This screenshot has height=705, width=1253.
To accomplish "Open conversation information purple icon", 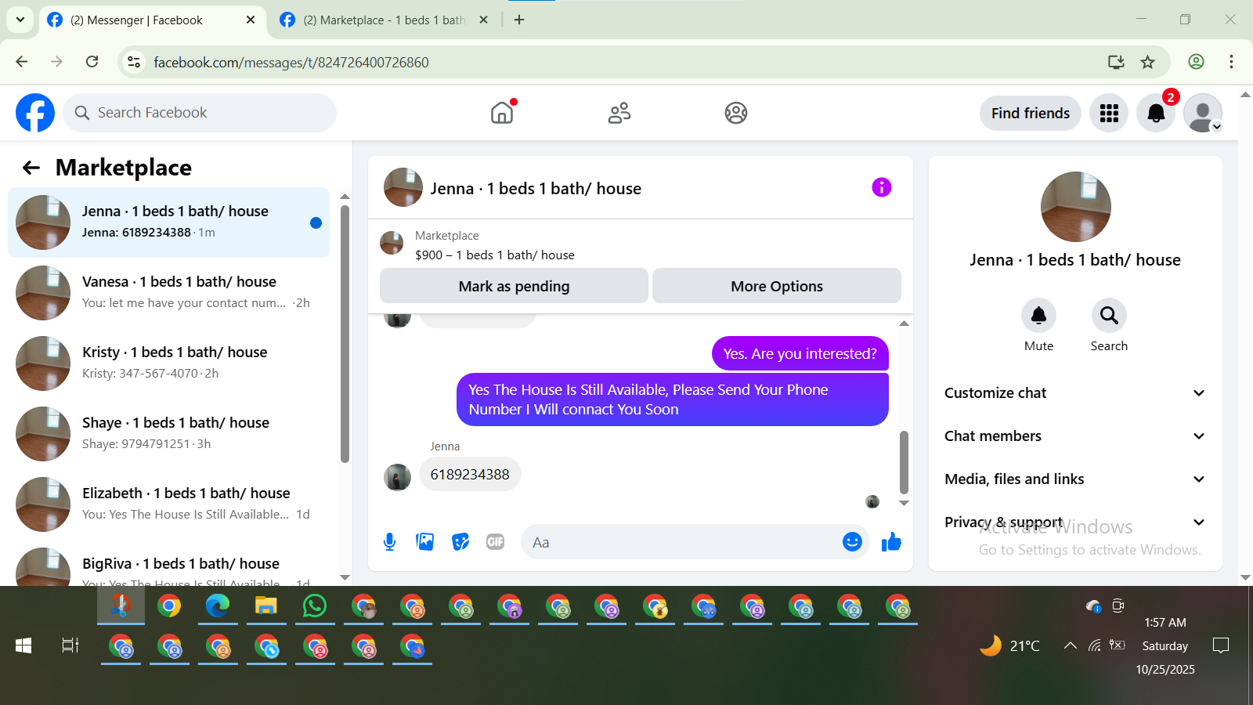I will pos(882,187).
